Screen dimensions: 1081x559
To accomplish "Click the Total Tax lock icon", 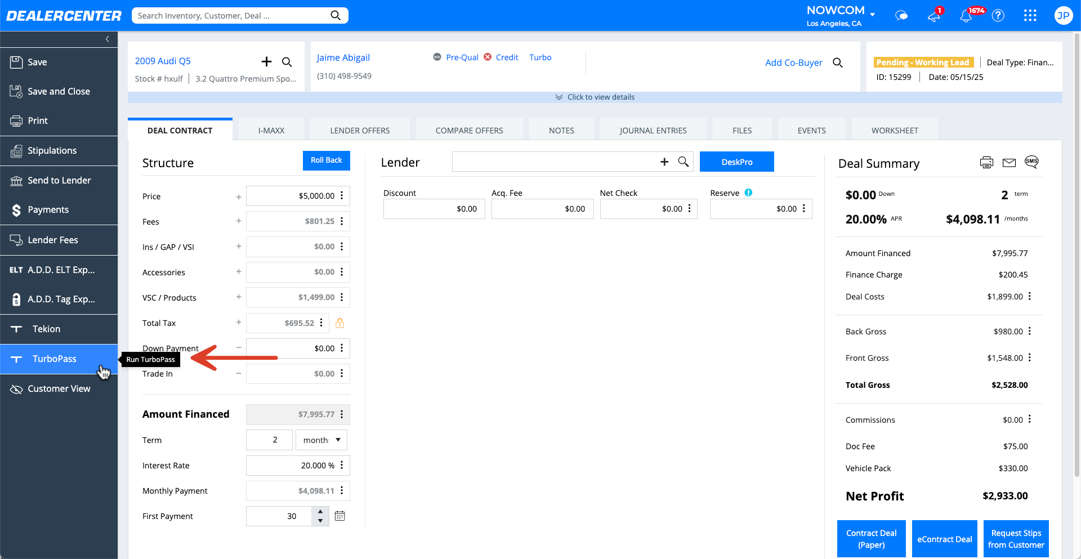I will pyautogui.click(x=340, y=323).
